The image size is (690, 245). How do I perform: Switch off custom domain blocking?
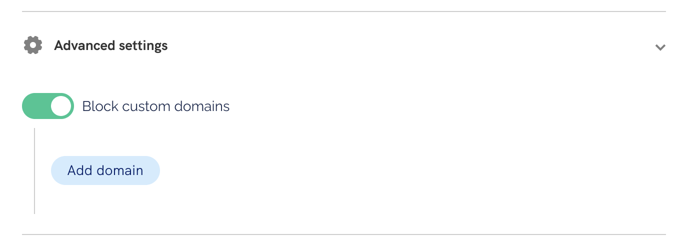pos(48,106)
